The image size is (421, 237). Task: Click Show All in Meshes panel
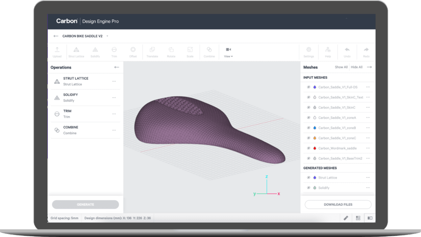point(341,67)
